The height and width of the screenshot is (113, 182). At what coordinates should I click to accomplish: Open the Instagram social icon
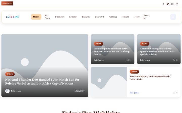(172, 4)
